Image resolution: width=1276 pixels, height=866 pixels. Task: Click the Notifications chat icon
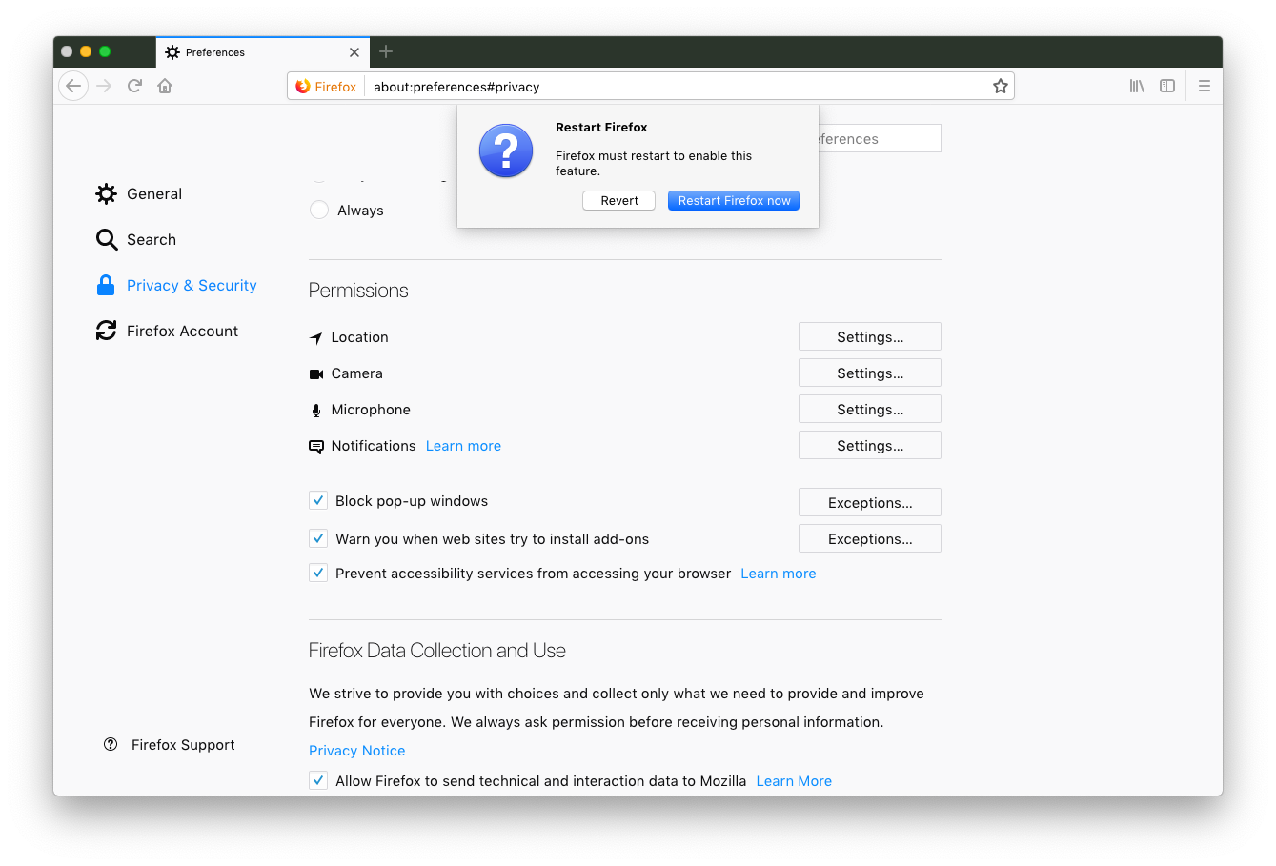click(x=316, y=446)
